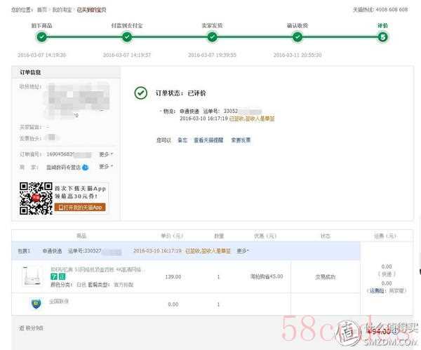Click the orange open Tmall App button
This screenshot has height=350, width=421.
point(80,207)
